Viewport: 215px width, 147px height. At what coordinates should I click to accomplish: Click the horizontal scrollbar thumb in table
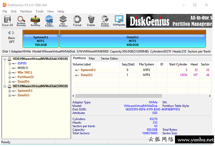point(119,96)
